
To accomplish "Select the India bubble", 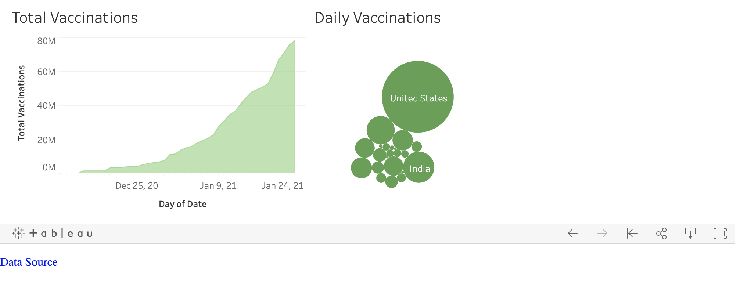I will click(x=419, y=167).
